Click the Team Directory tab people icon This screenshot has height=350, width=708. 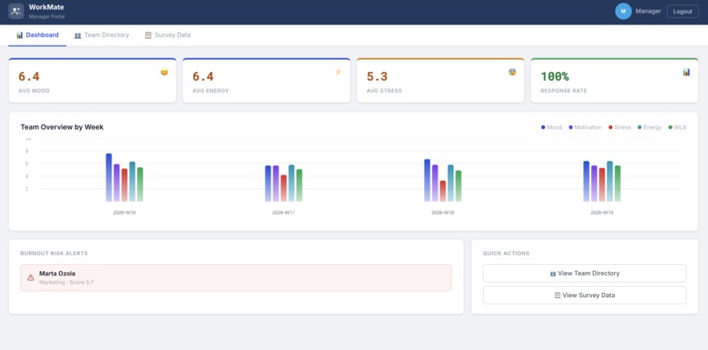77,35
